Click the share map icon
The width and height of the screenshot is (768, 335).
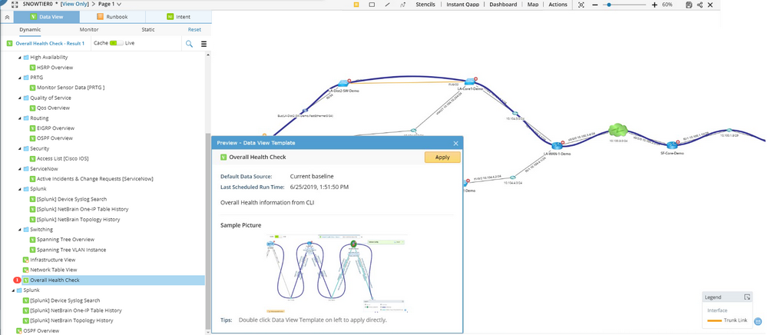tap(700, 5)
